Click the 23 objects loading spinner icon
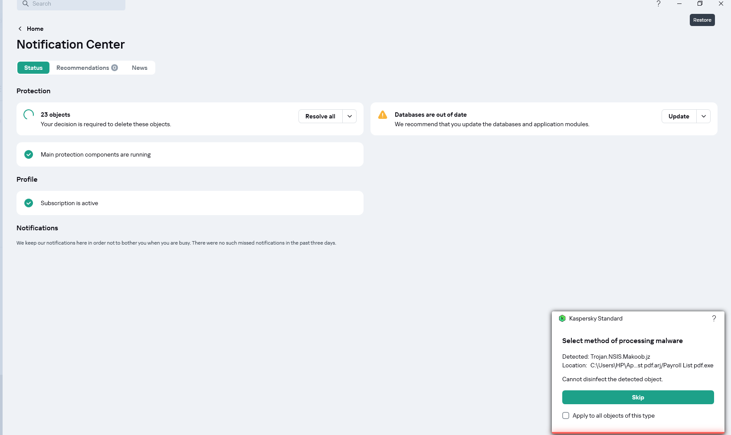The image size is (731, 435). [29, 114]
